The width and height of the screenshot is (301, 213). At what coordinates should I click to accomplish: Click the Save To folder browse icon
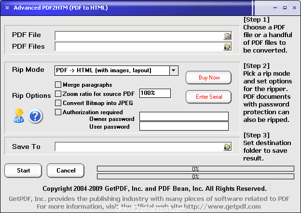coord(227,147)
